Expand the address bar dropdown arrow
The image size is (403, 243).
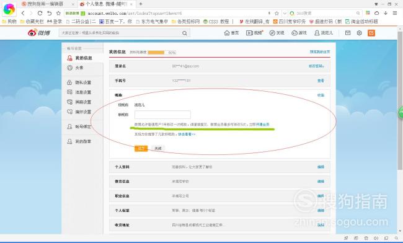tap(285, 13)
